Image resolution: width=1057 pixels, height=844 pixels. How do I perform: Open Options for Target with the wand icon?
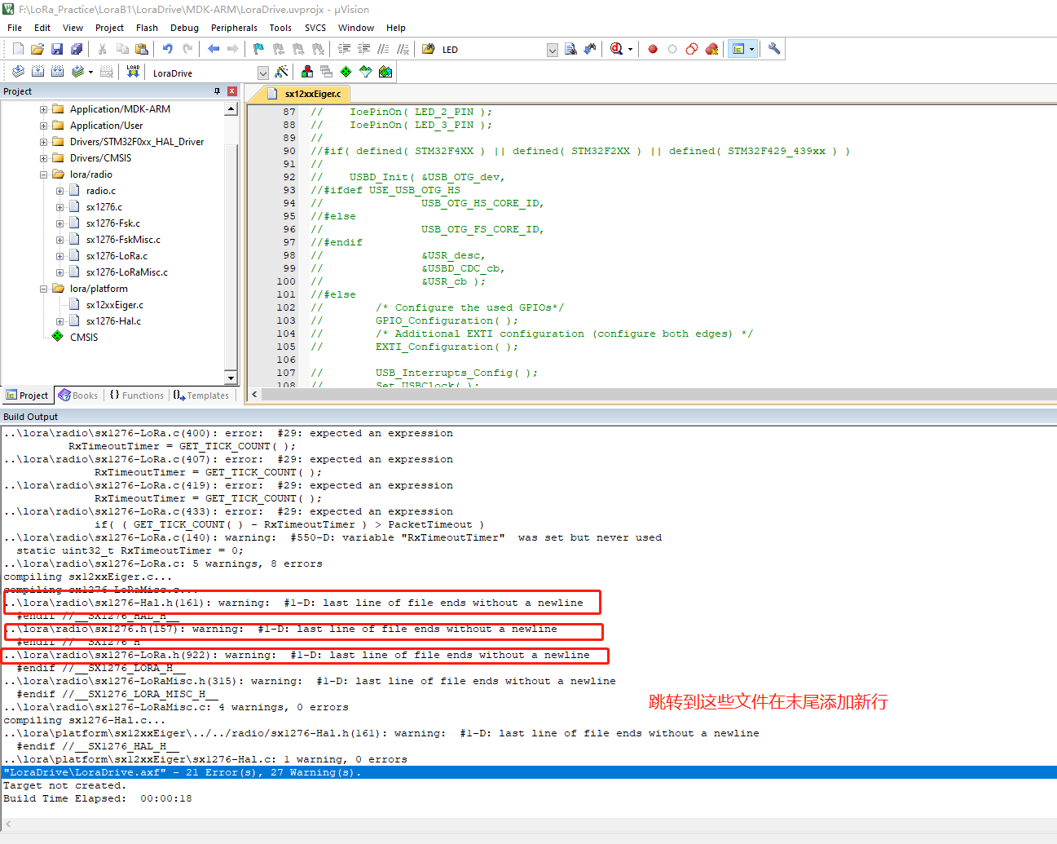[x=282, y=72]
